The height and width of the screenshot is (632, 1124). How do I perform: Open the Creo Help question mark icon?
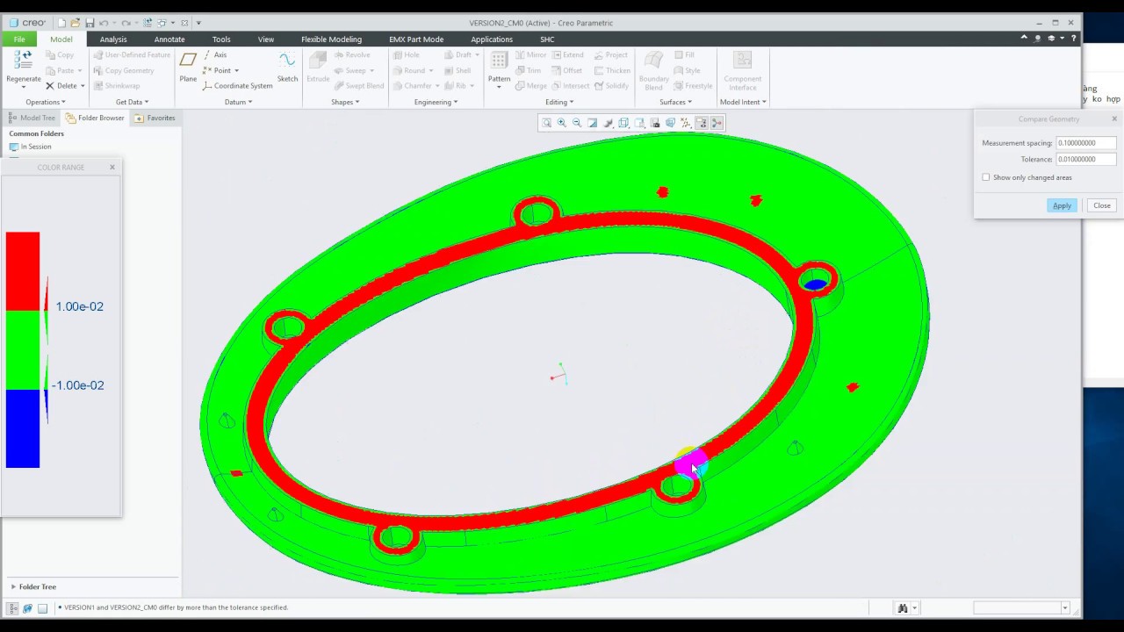click(1073, 39)
